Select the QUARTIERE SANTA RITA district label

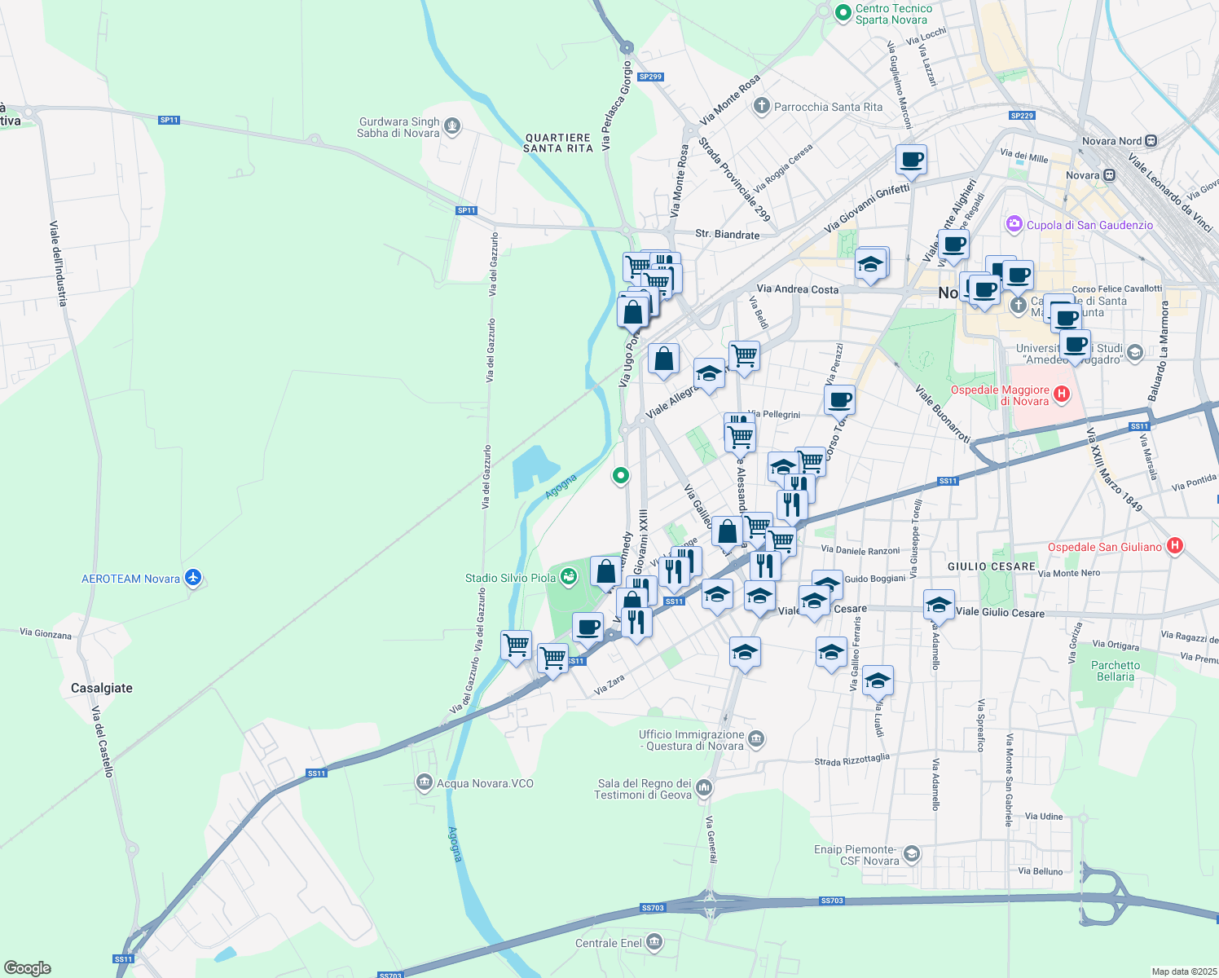click(x=558, y=143)
